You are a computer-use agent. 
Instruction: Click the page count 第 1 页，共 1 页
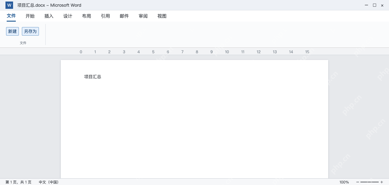18,182
